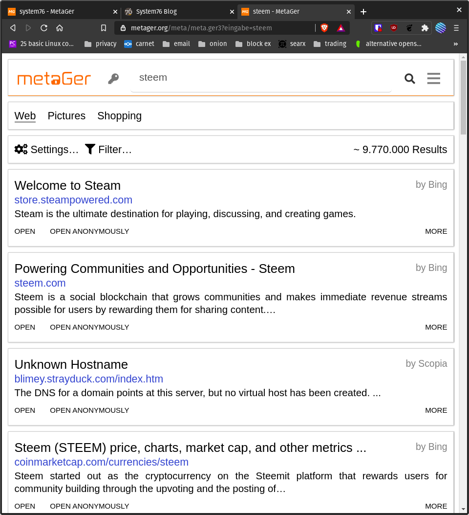Open the Bitwarden extension icon

click(379, 28)
